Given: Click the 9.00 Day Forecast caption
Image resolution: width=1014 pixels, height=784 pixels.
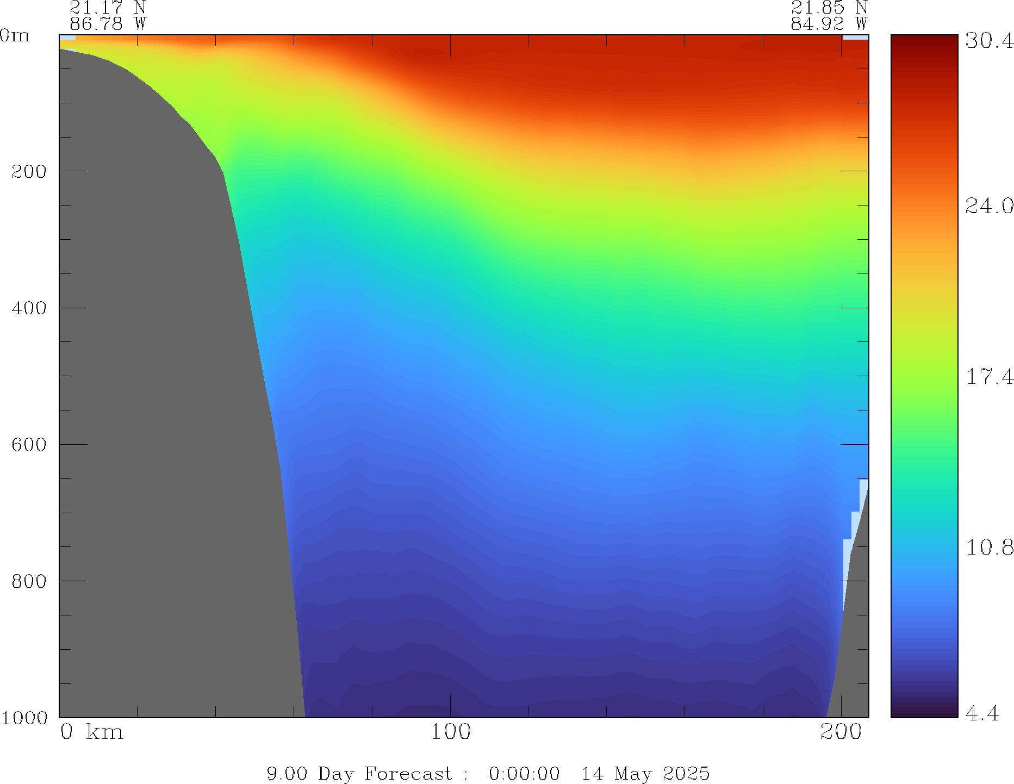Looking at the screenshot, I should (x=359, y=773).
